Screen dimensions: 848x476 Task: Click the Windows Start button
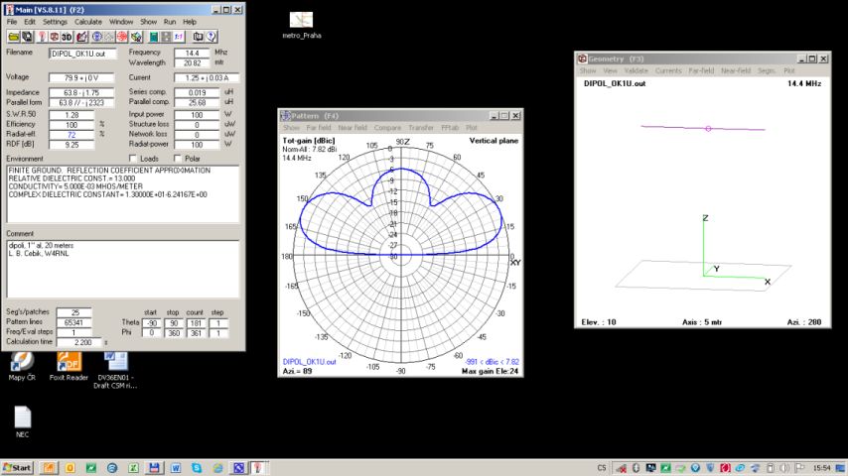[x=17, y=468]
